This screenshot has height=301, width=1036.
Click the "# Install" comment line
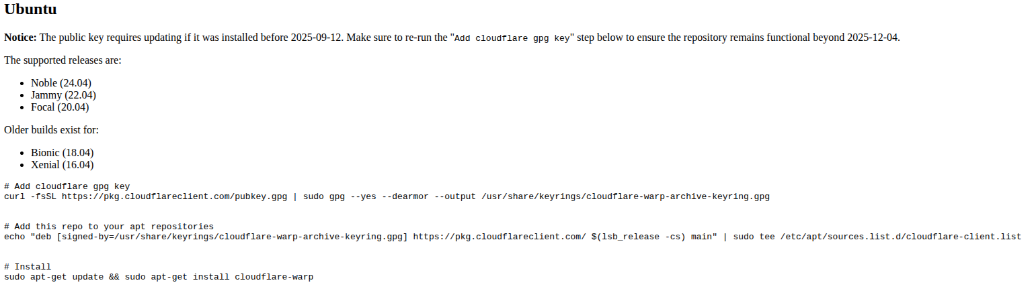[28, 267]
